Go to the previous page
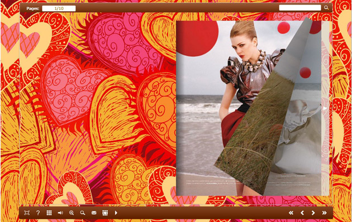The width and height of the screenshot is (352, 222). [302, 213]
